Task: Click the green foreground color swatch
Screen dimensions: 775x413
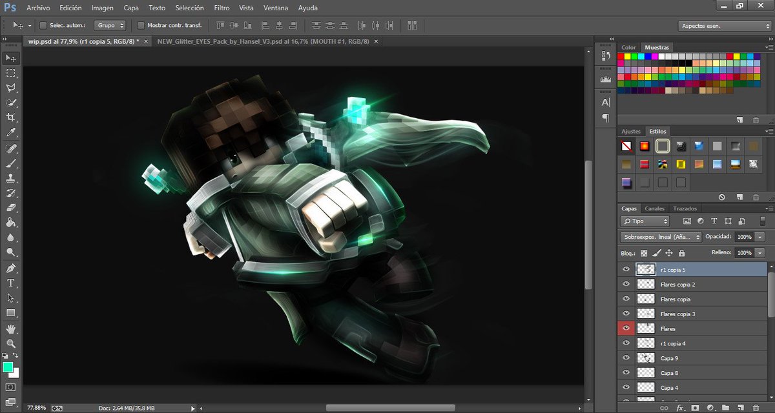Action: (x=8, y=367)
